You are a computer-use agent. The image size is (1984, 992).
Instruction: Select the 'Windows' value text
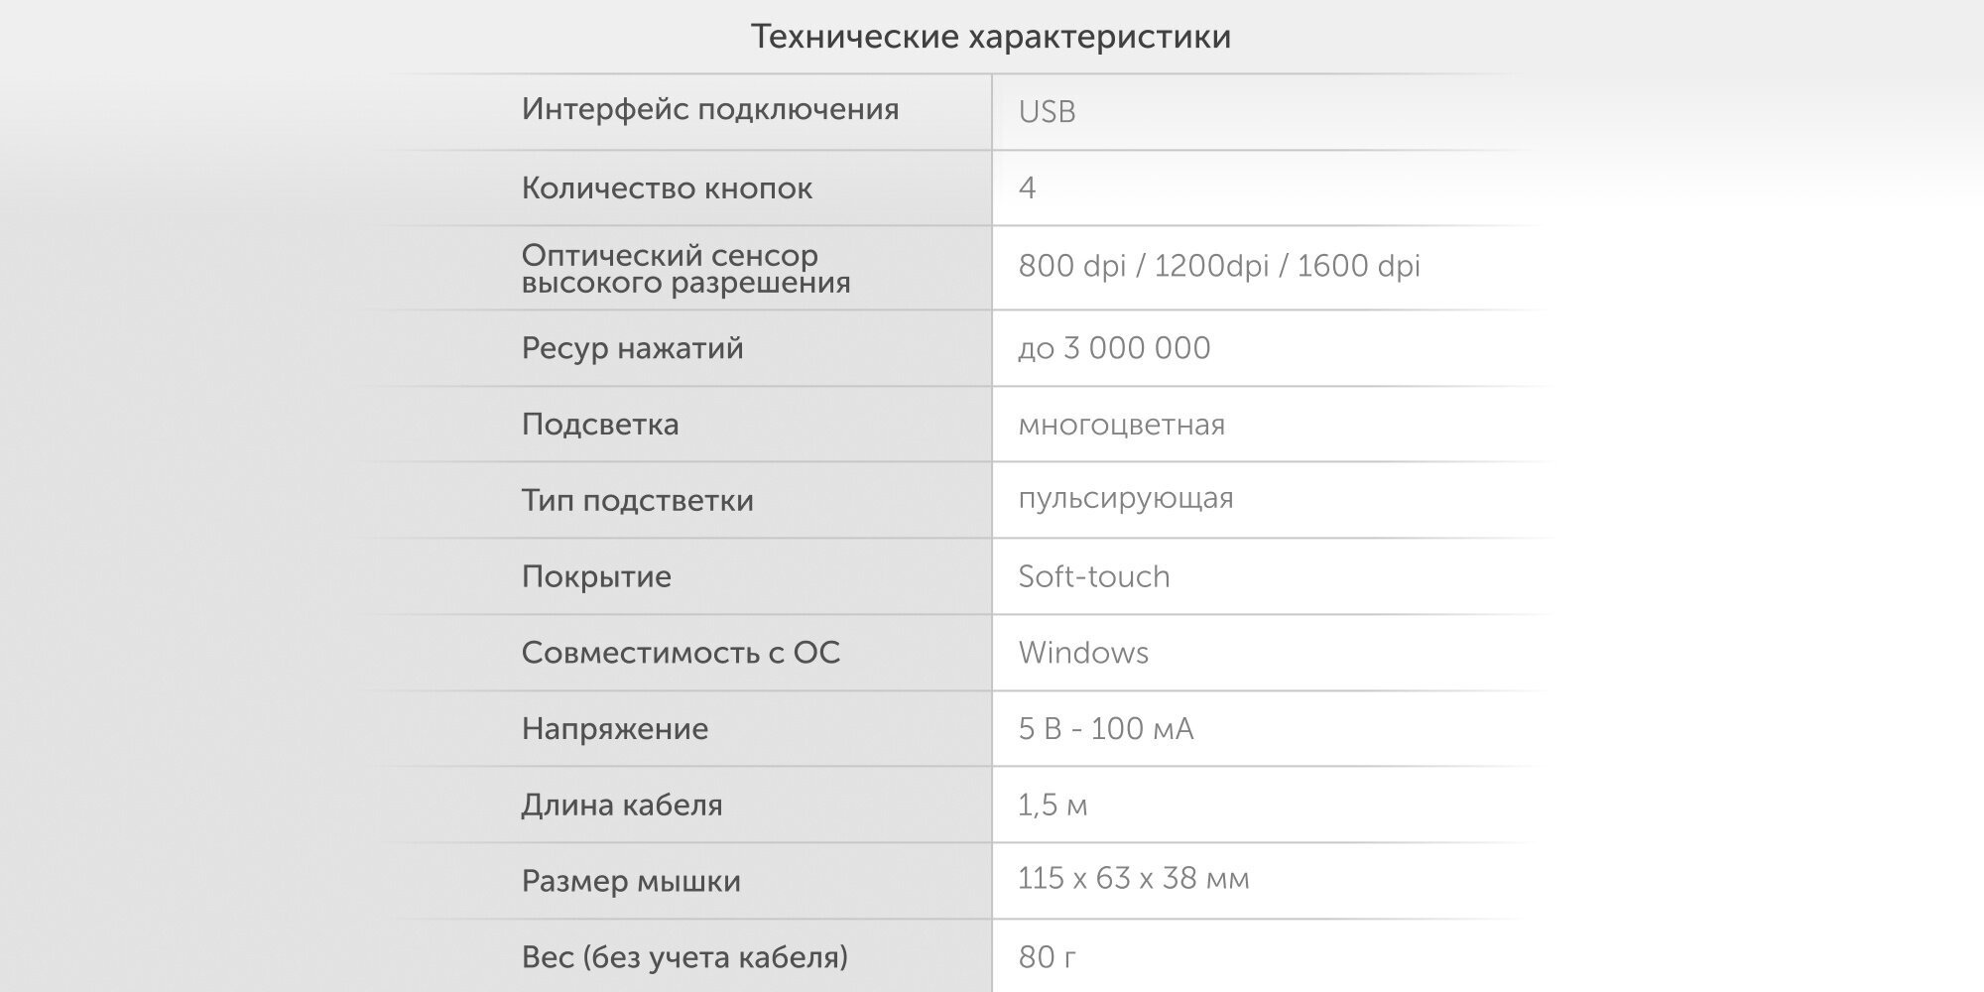pyautogui.click(x=1083, y=653)
